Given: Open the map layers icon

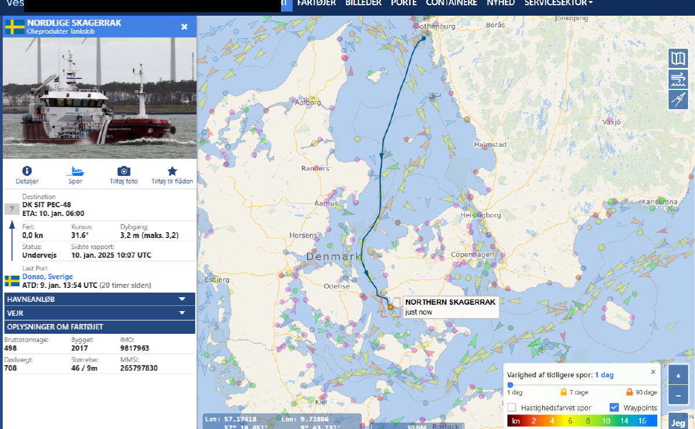Looking at the screenshot, I should click(x=678, y=58).
